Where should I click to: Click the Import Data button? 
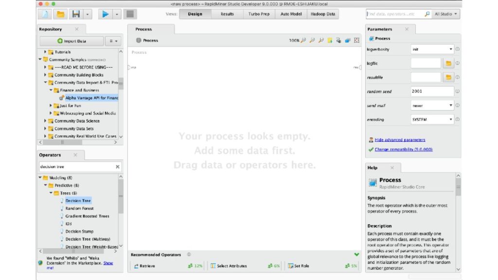point(72,41)
